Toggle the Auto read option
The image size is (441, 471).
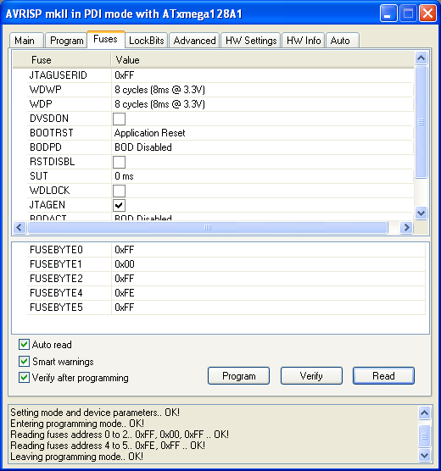[24, 345]
